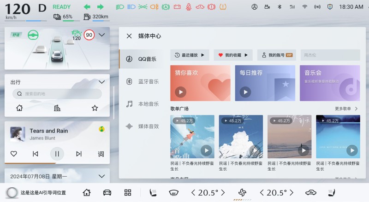Viewport: 369px width, 202px height.
Task: Navigate to company address
Action: [57, 108]
